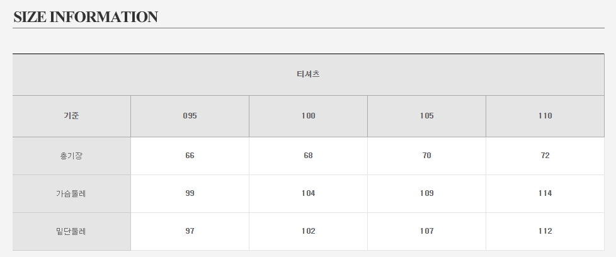Click the 기준 column header
616x257 pixels.
pos(71,116)
